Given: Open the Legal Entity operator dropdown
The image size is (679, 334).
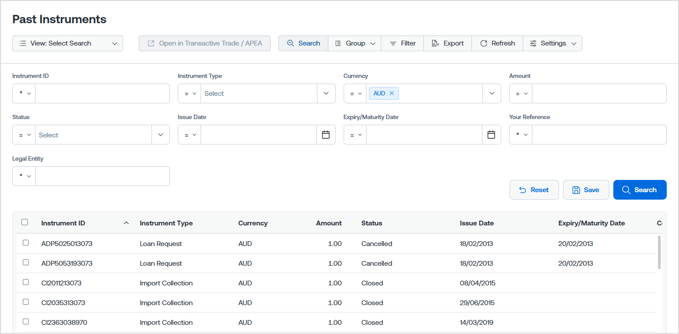Looking at the screenshot, I should tap(24, 176).
